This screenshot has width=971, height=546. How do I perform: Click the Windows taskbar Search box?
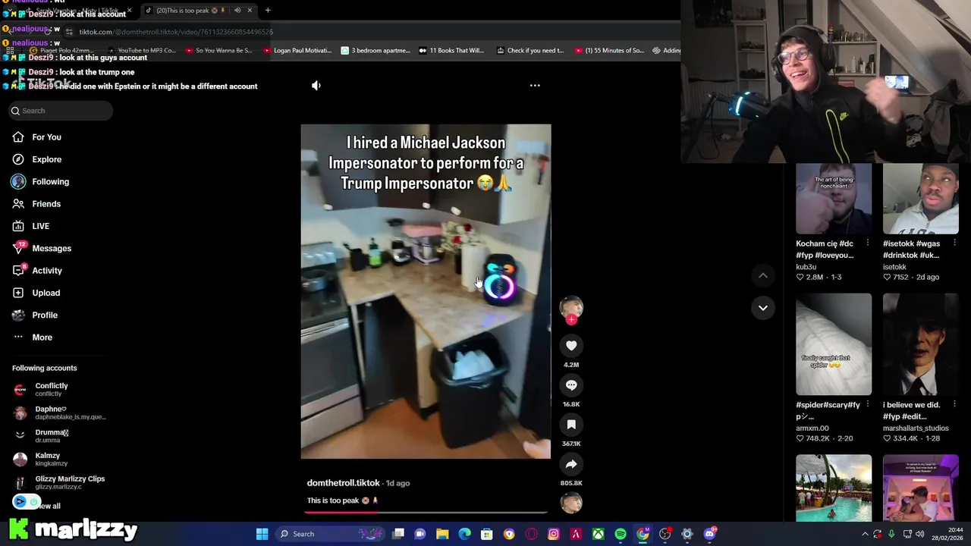click(x=330, y=534)
